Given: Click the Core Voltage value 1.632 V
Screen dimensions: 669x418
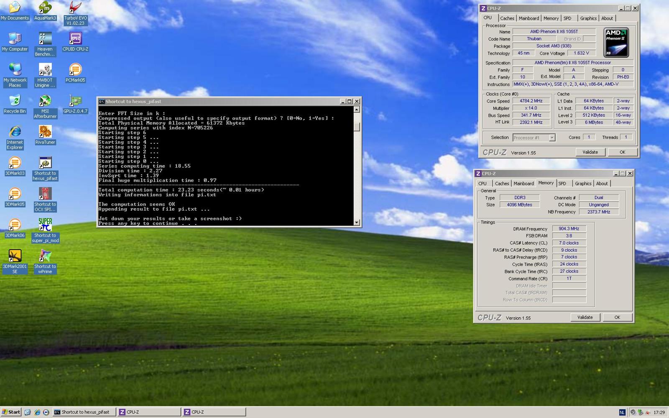Looking at the screenshot, I should pyautogui.click(x=581, y=53).
